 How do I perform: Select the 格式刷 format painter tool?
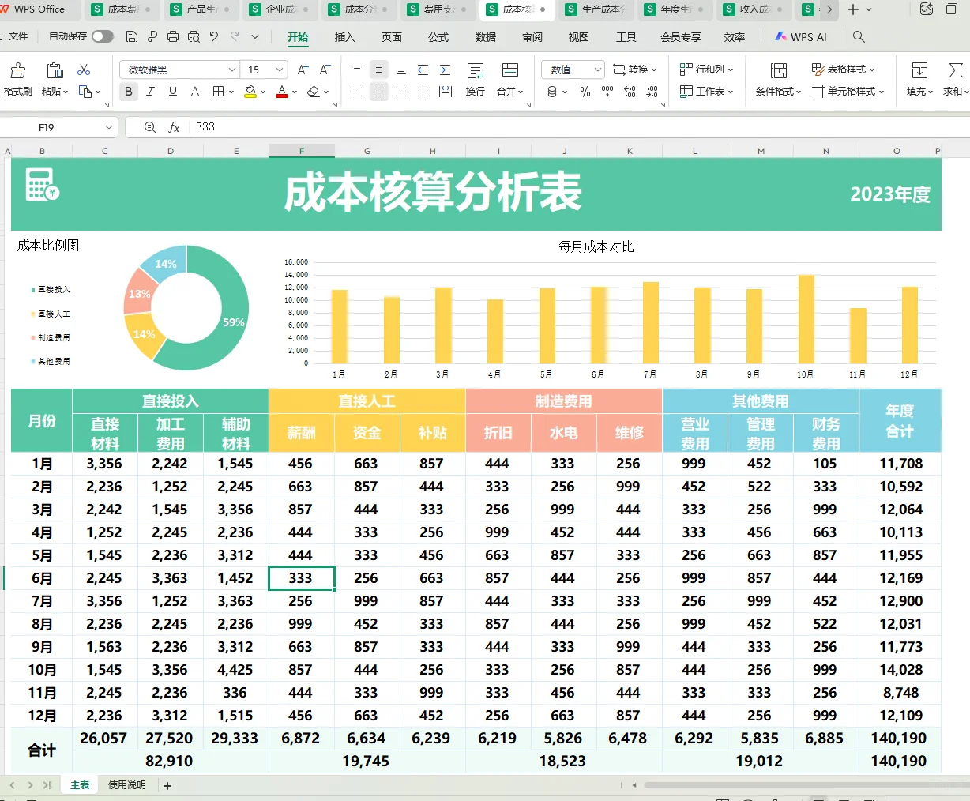[x=17, y=80]
